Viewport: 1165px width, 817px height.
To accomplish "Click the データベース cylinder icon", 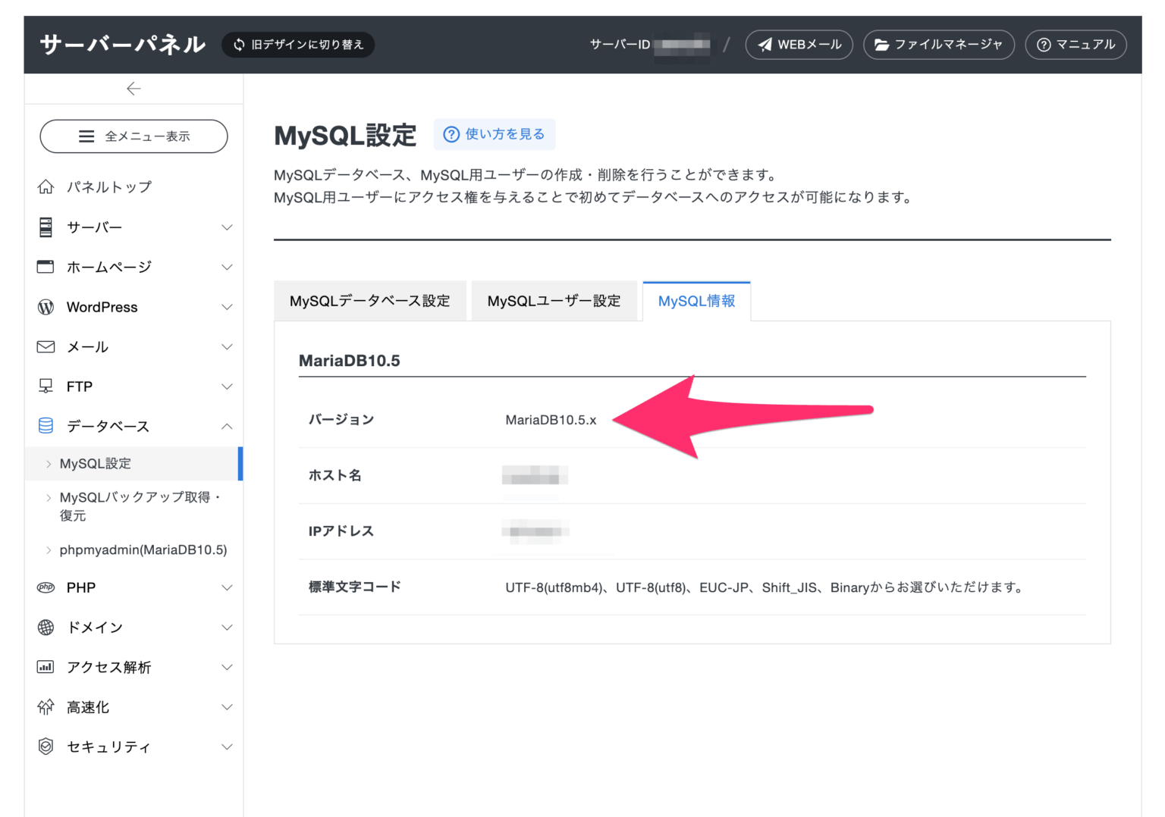I will click(46, 426).
